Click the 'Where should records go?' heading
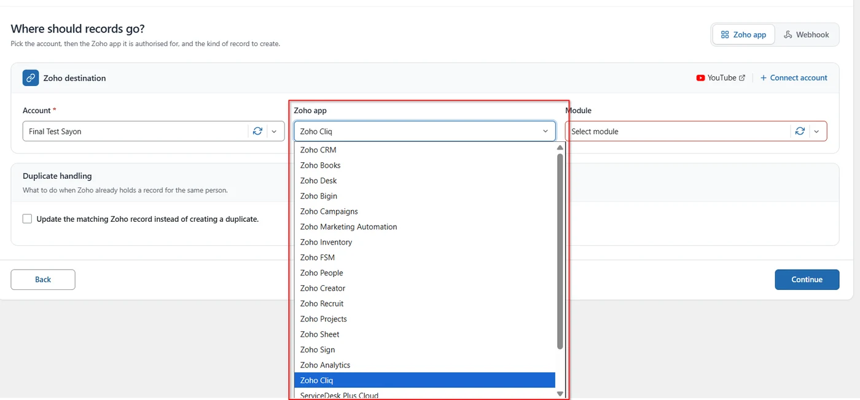 [78, 29]
